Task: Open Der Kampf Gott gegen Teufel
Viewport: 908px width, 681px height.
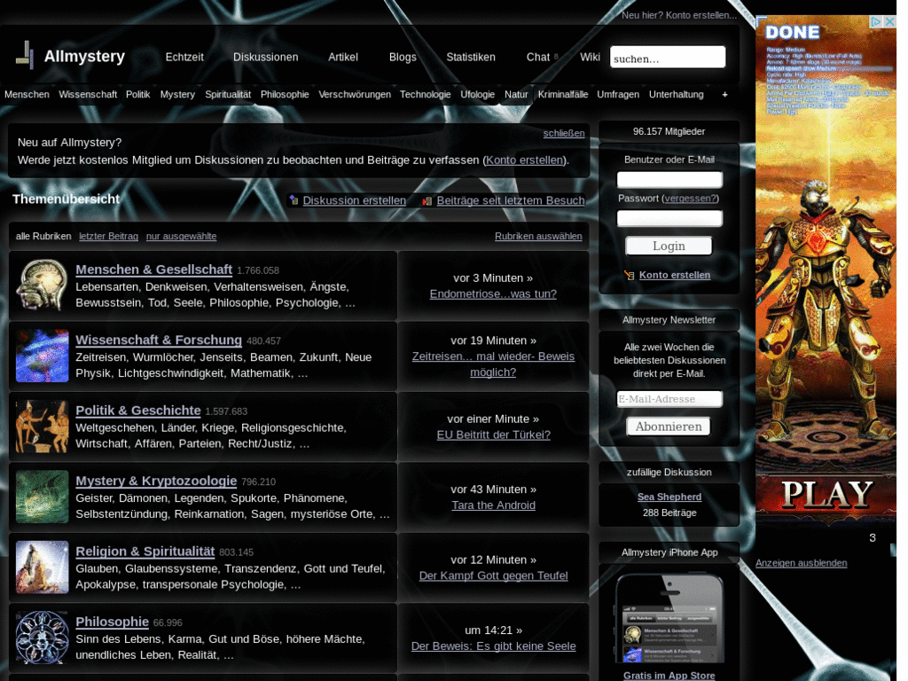Action: pyautogui.click(x=493, y=575)
